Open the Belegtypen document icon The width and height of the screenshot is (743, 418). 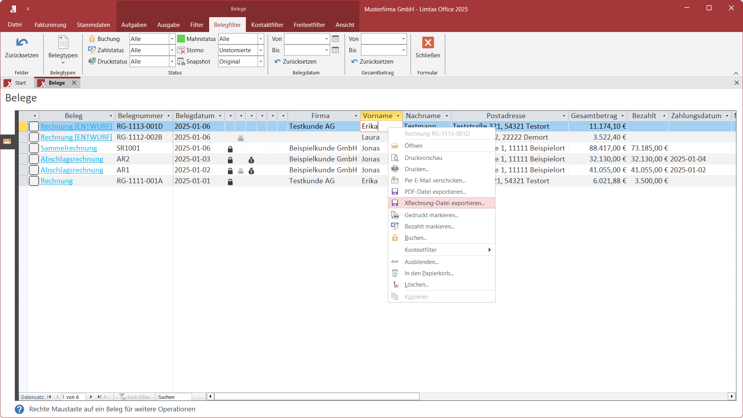pyautogui.click(x=63, y=42)
